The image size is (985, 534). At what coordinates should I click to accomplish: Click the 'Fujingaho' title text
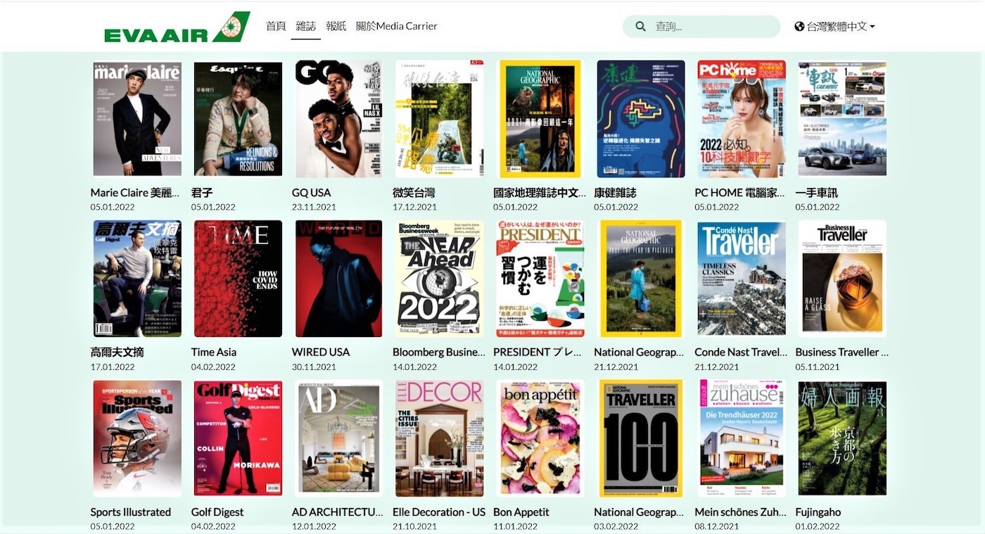(818, 512)
